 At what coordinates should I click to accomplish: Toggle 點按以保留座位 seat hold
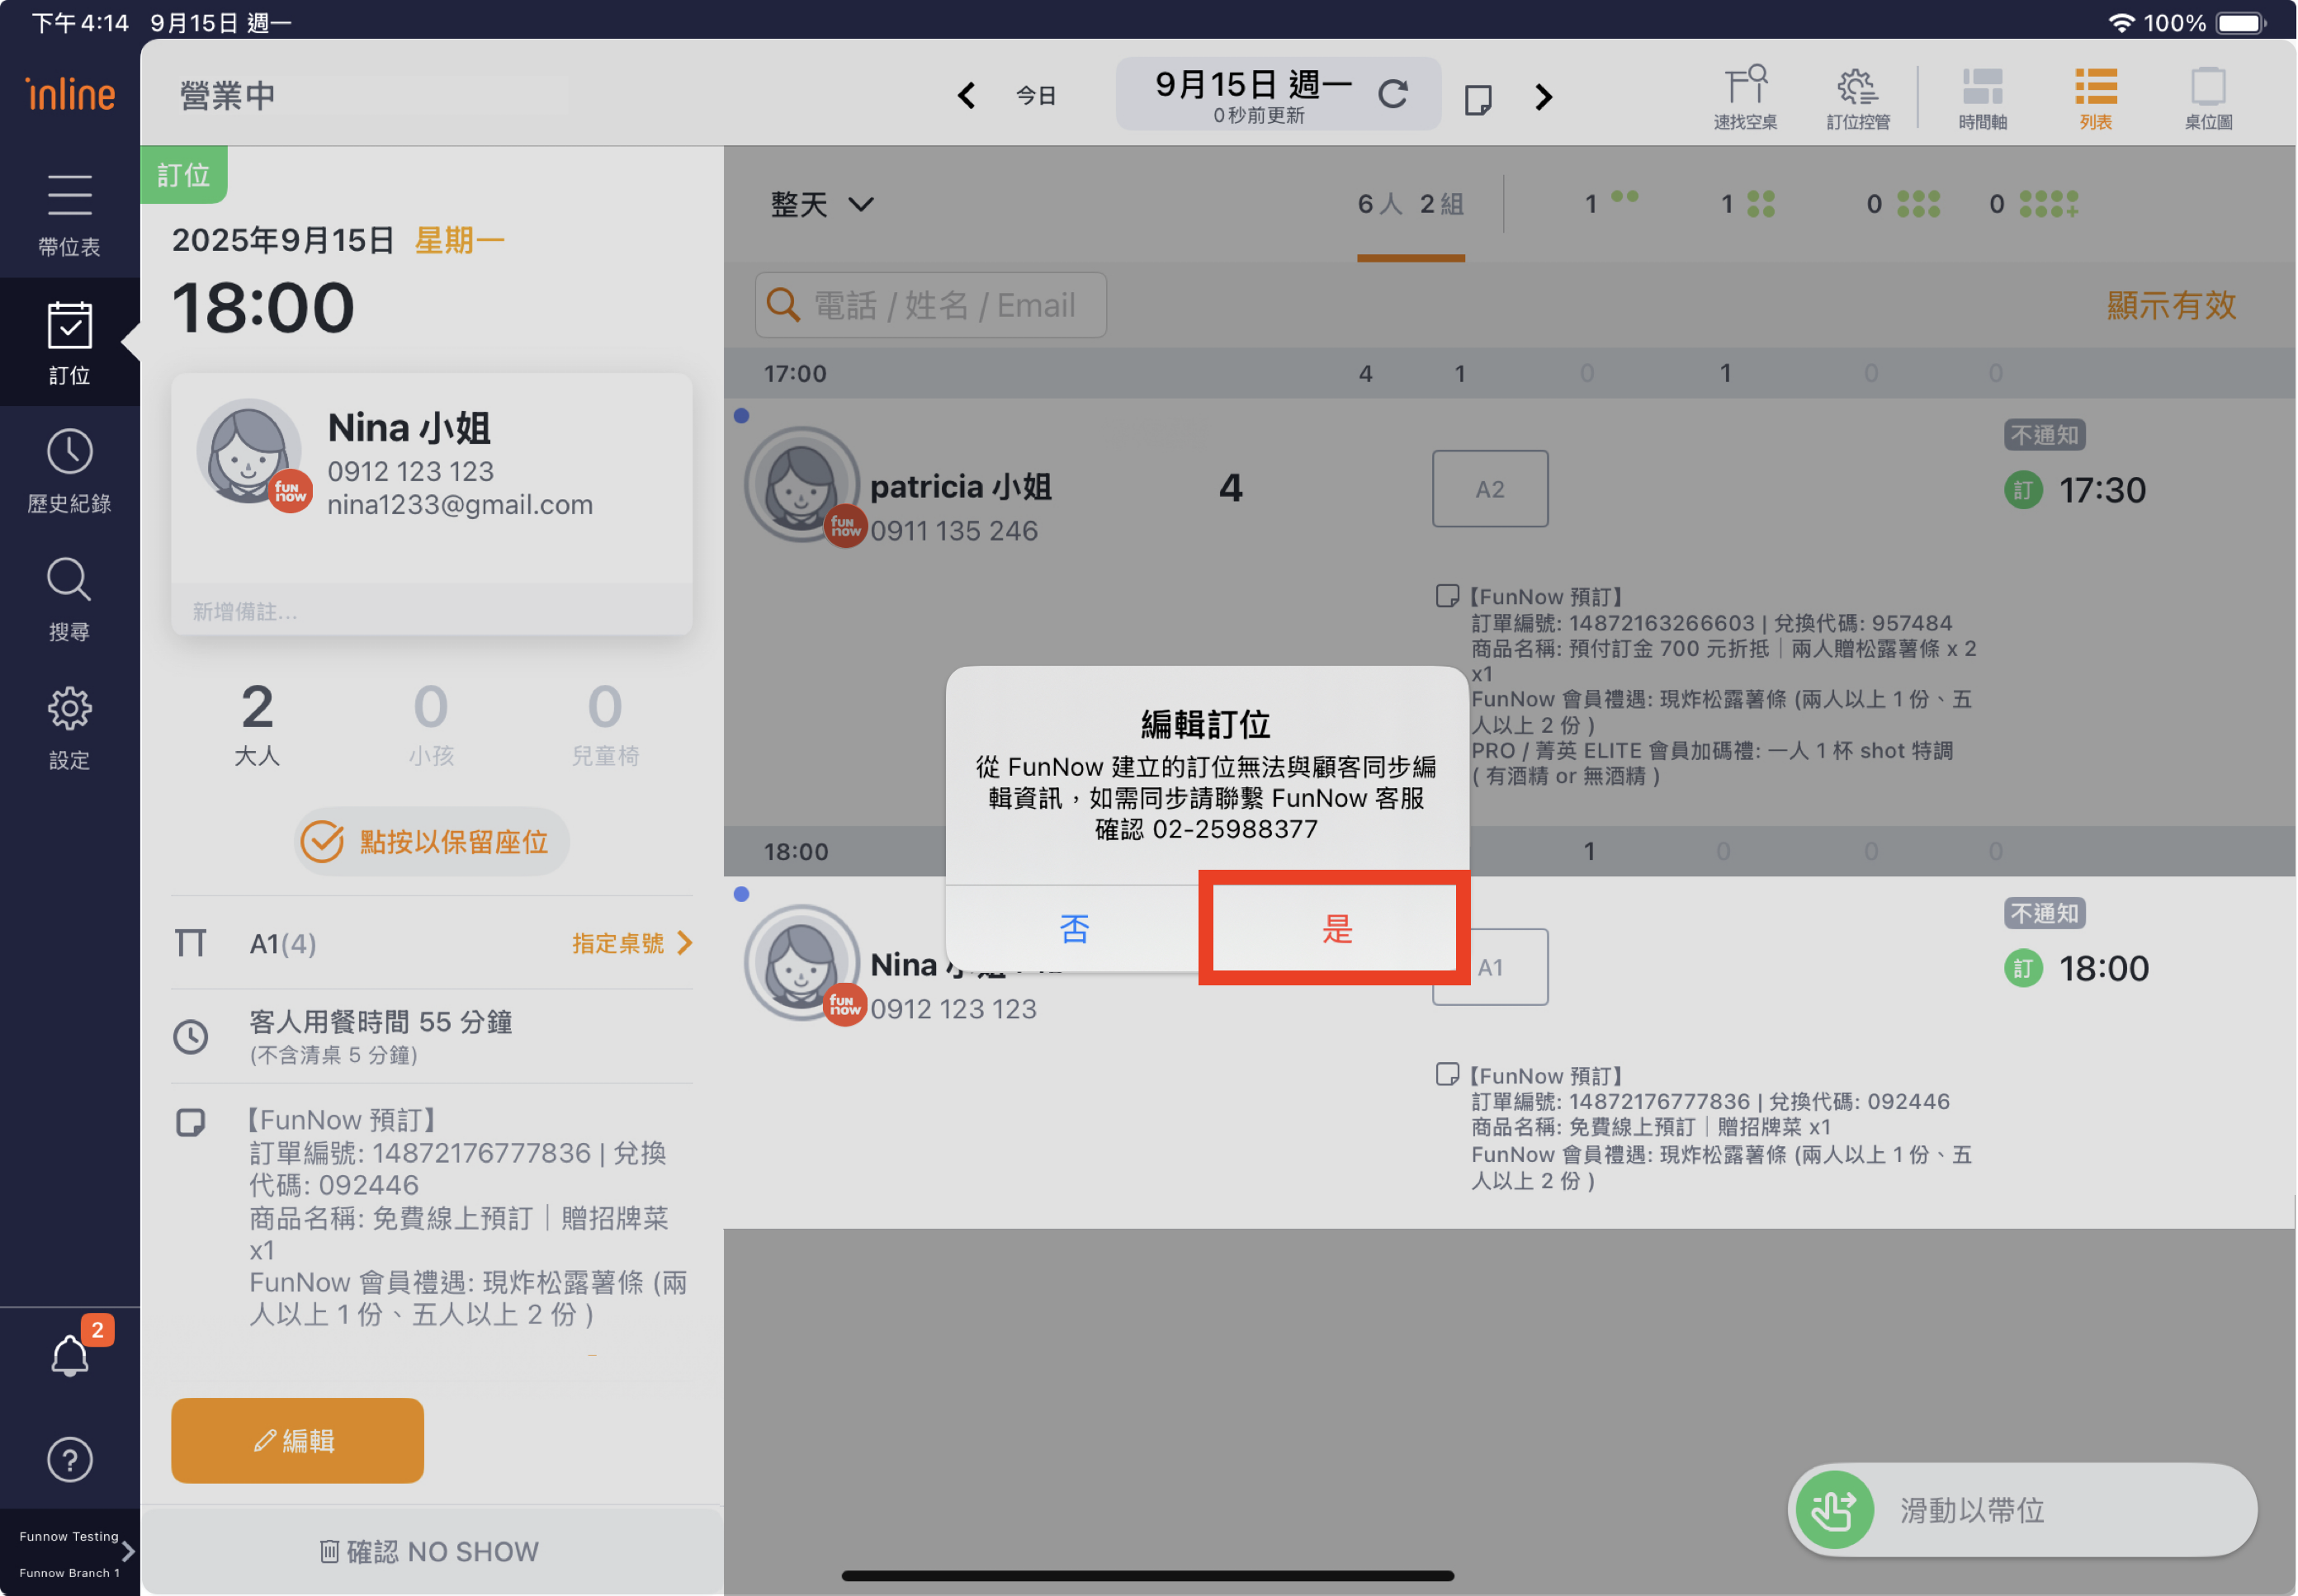[x=431, y=841]
